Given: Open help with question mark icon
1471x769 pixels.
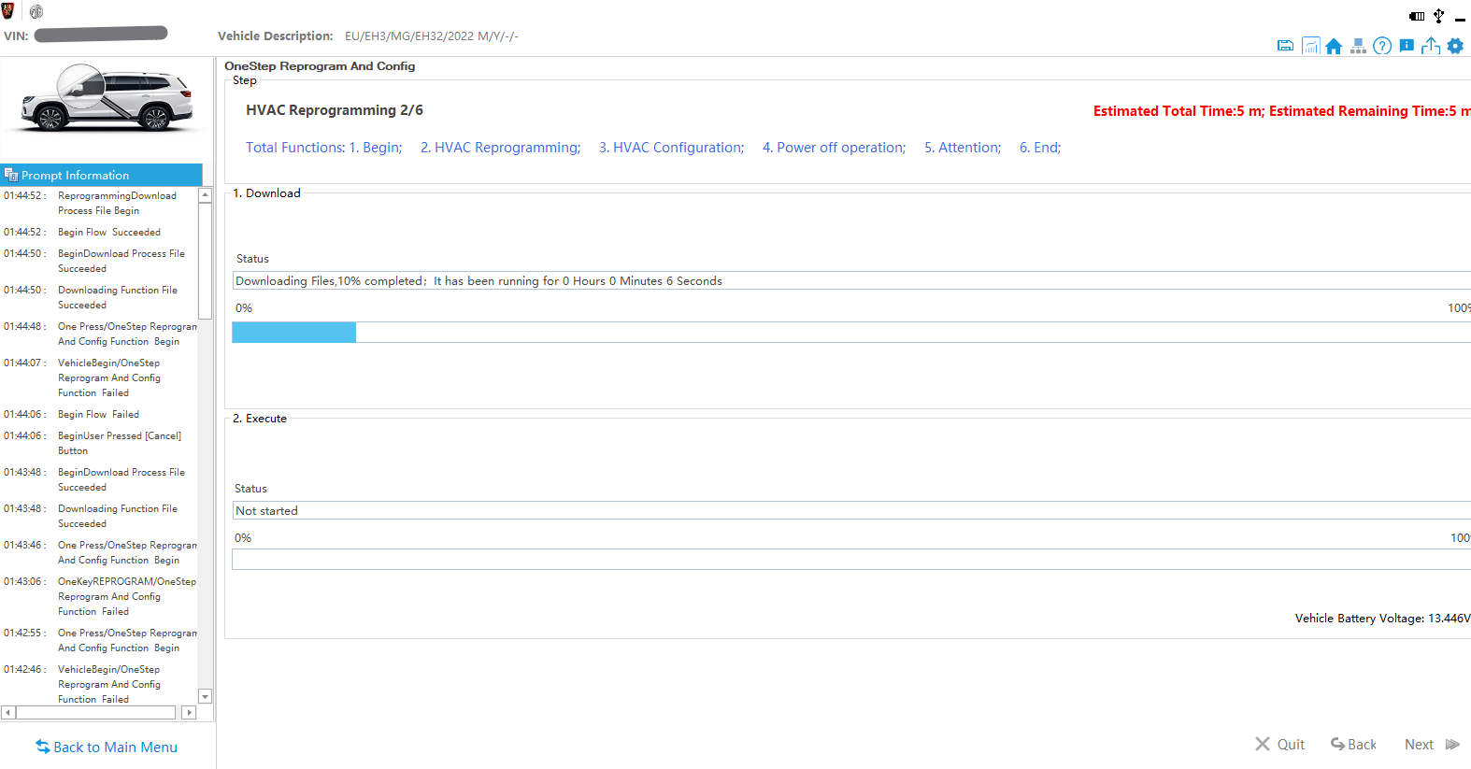Looking at the screenshot, I should point(1382,46).
